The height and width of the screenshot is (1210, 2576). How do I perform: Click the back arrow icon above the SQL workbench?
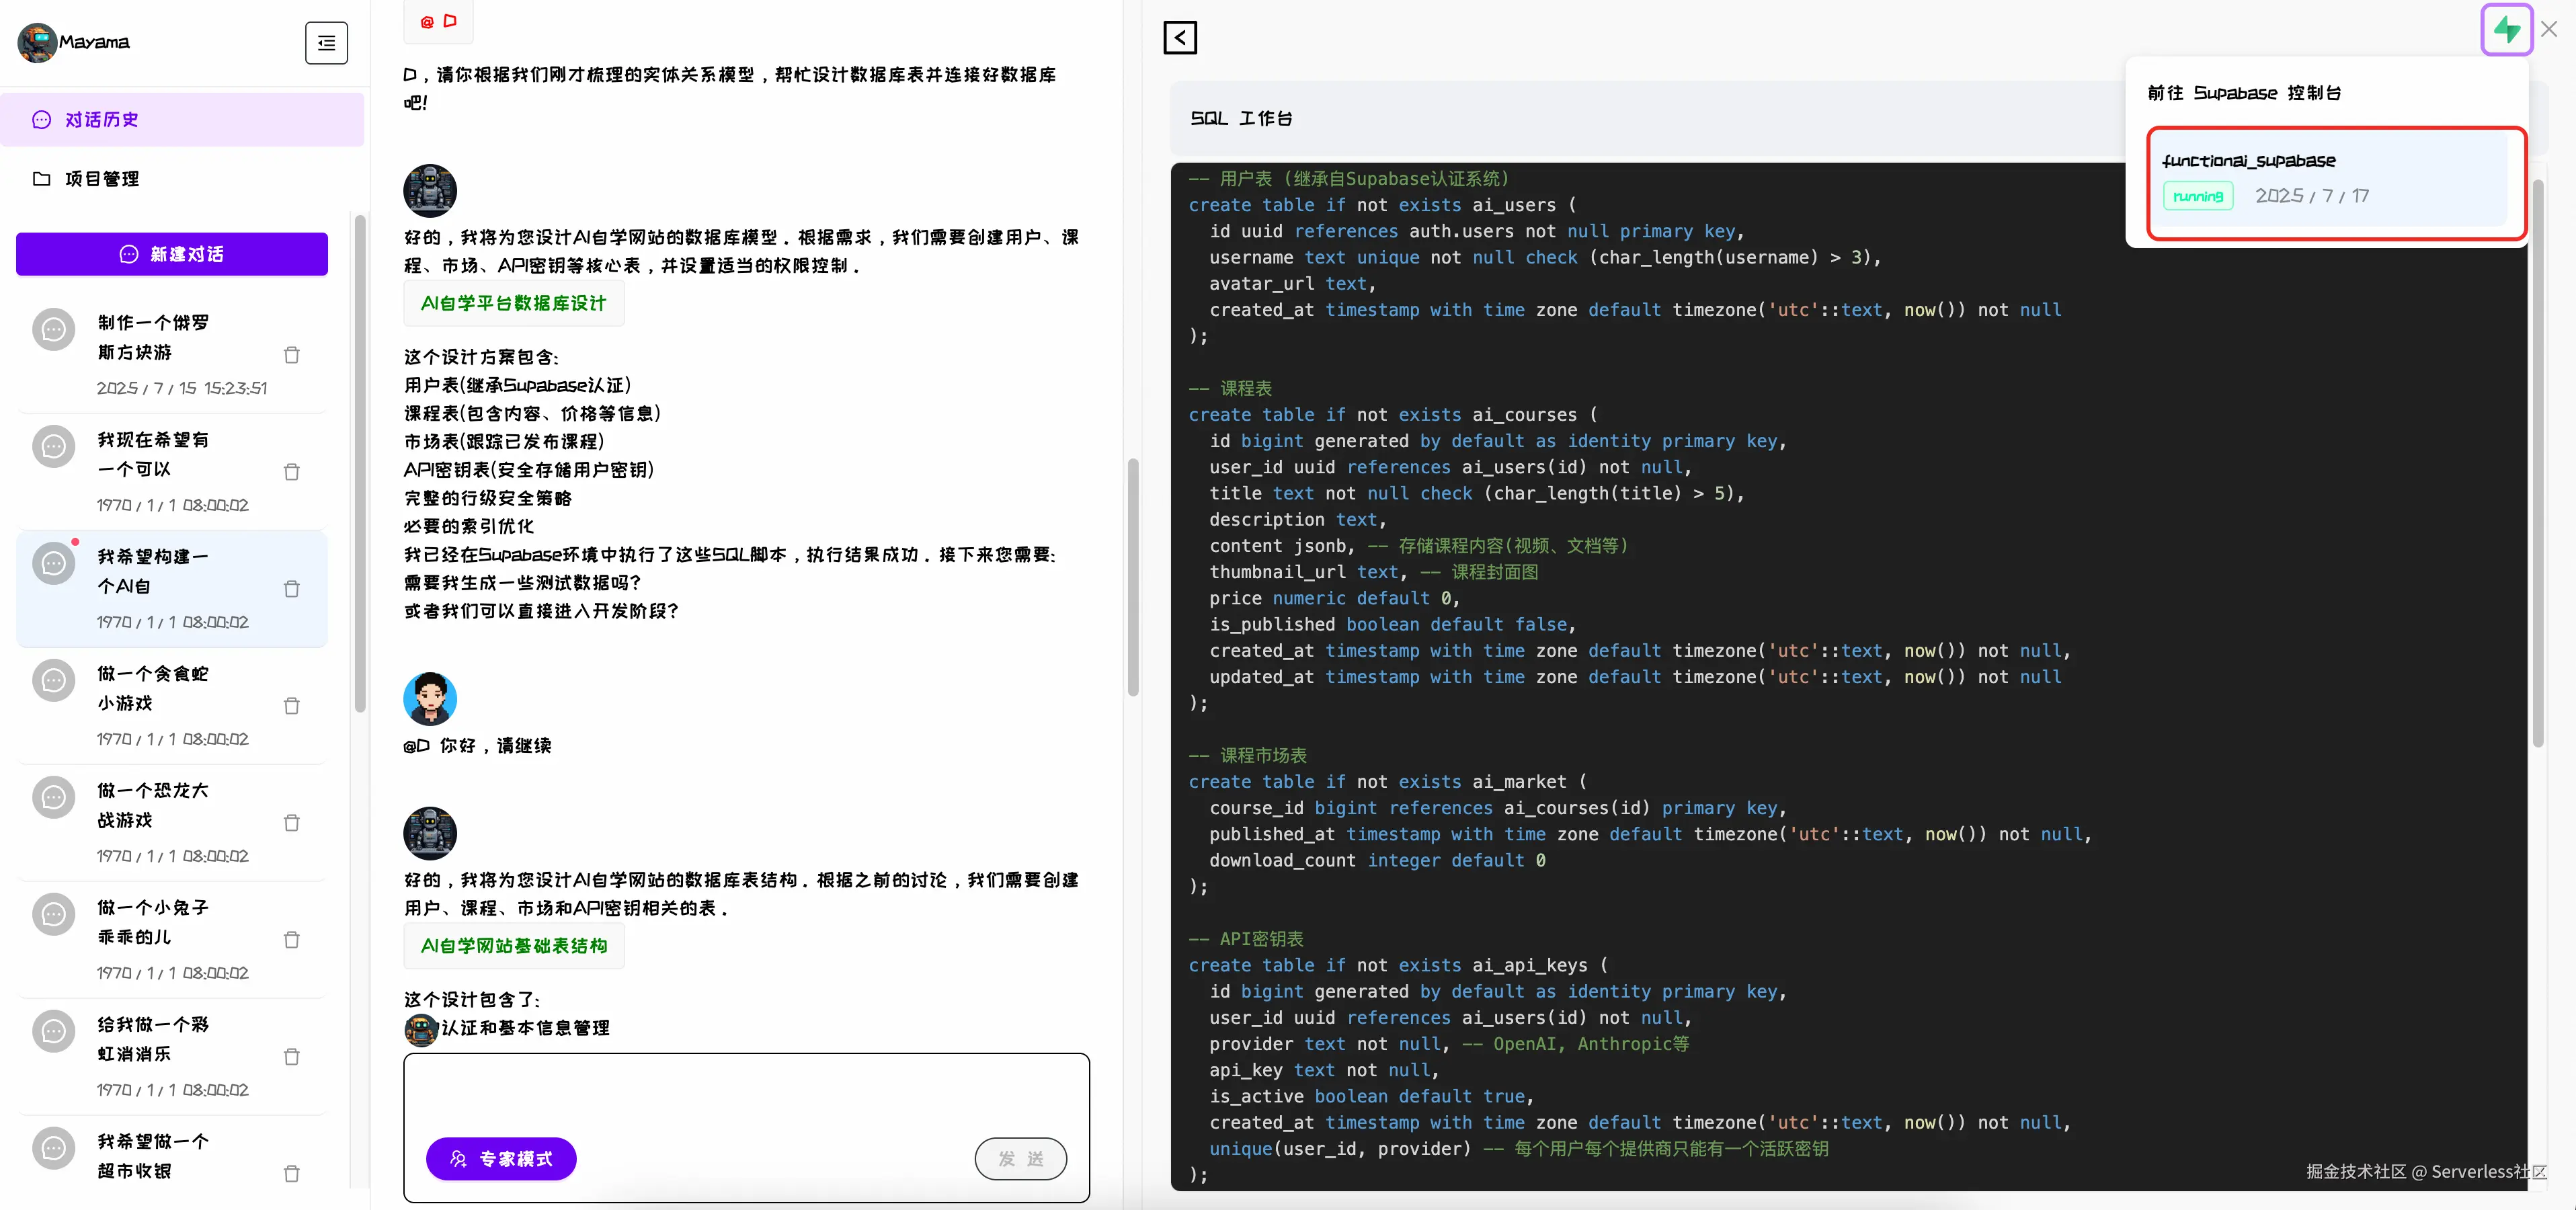coord(1180,38)
